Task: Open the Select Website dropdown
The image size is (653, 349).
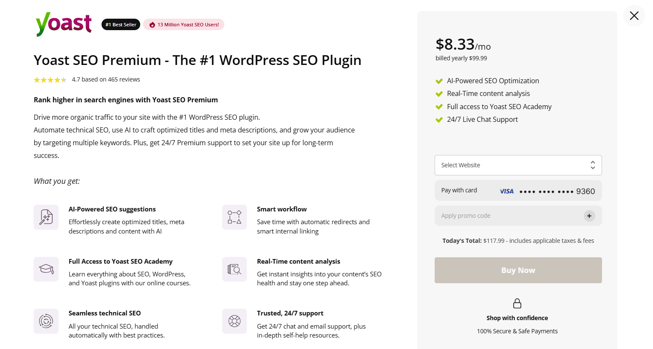Action: pos(518,165)
